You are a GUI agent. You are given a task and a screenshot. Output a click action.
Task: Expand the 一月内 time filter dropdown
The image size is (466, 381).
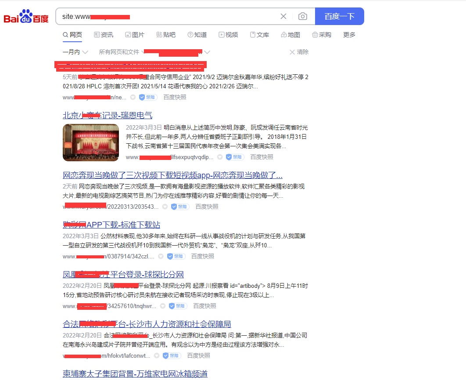75,52
